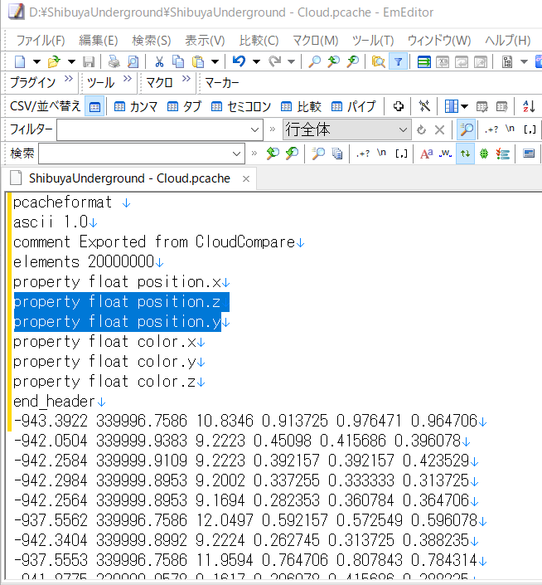Open the 行全体 column dropdown
The width and height of the screenshot is (542, 585).
tap(403, 129)
